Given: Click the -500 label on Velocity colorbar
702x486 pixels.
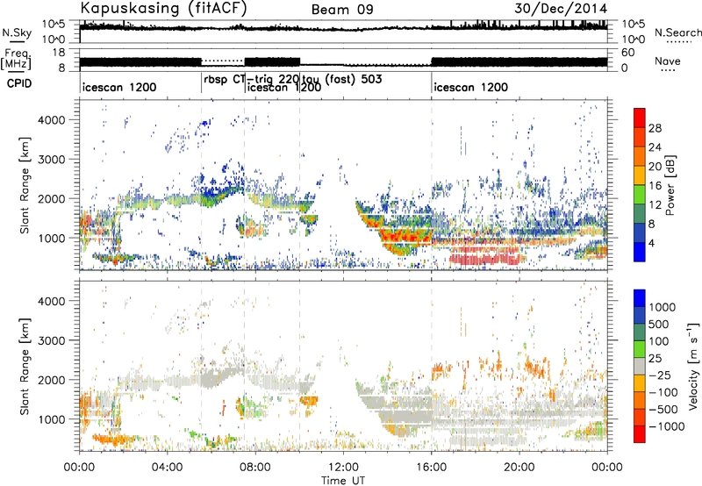Looking at the screenshot, I should click(663, 409).
